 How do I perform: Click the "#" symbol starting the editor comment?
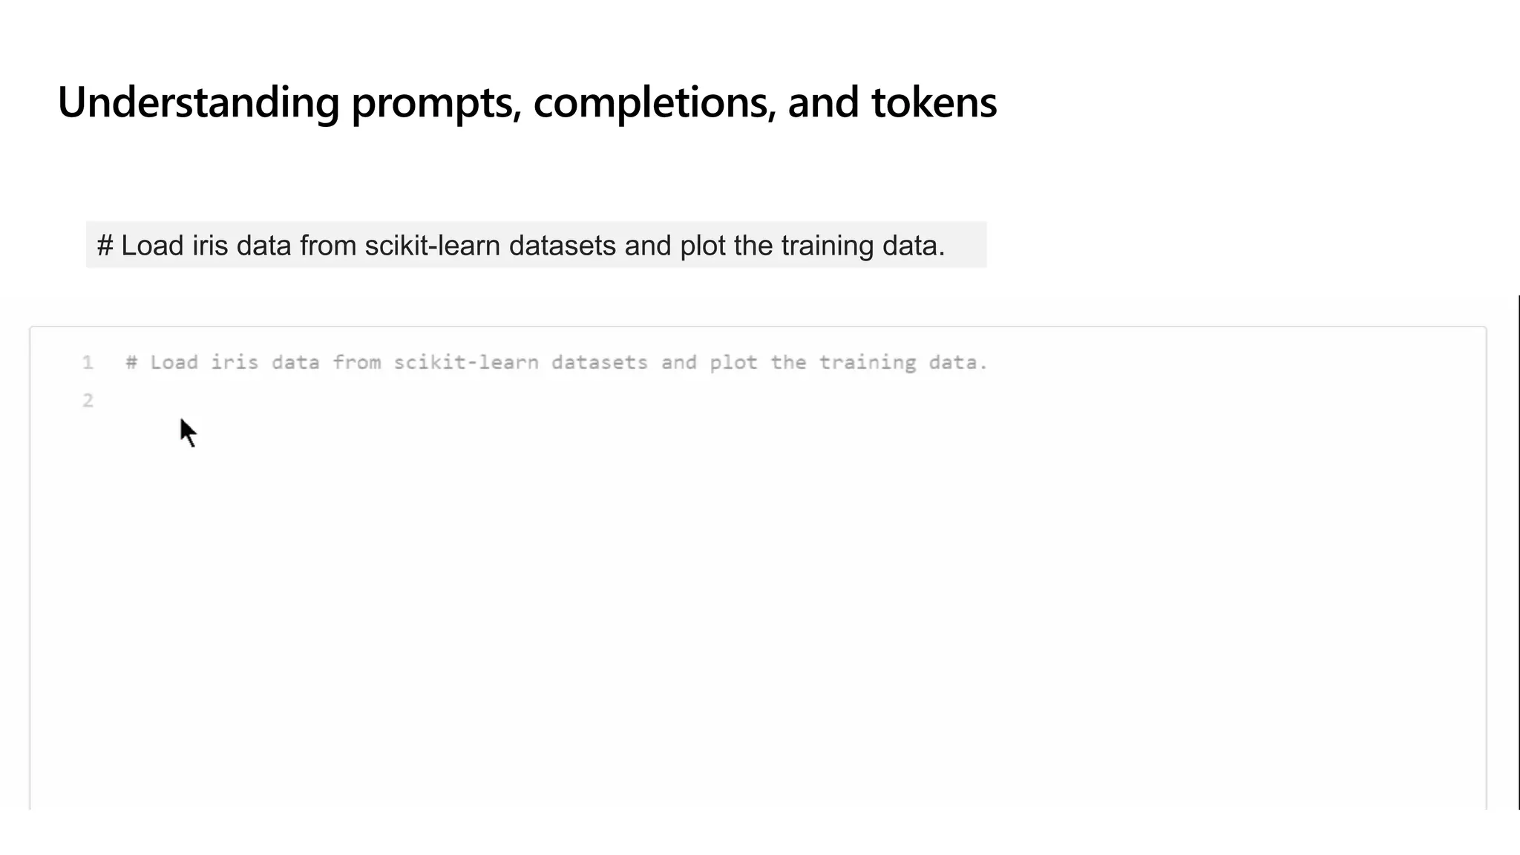(x=131, y=362)
